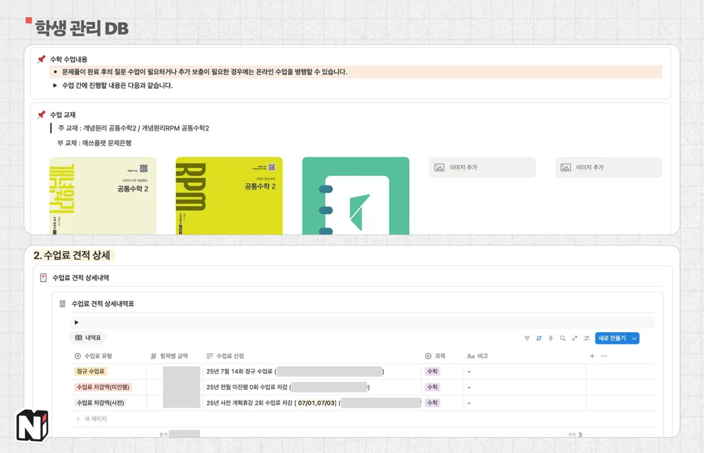This screenshot has height=453, width=704.
Task: Click the 과목 select property icon
Action: coord(428,356)
